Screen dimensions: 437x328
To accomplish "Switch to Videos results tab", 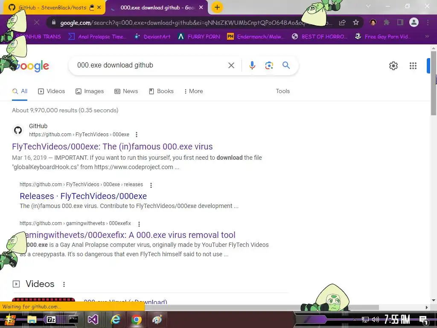I will 52,91.
